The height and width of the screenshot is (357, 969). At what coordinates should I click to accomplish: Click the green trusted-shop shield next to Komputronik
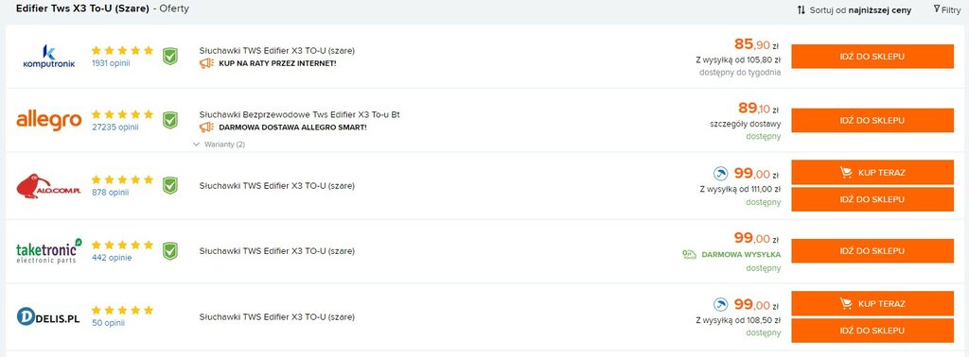(x=170, y=56)
